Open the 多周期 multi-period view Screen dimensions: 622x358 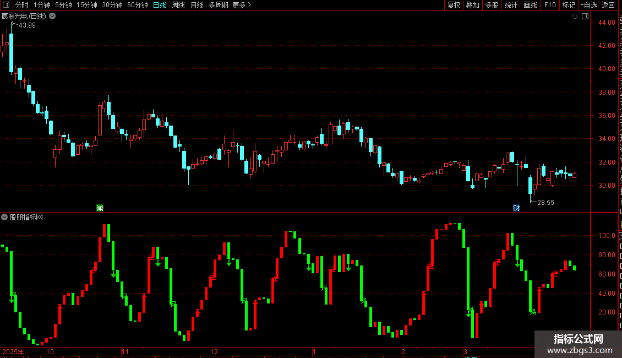tap(218, 5)
